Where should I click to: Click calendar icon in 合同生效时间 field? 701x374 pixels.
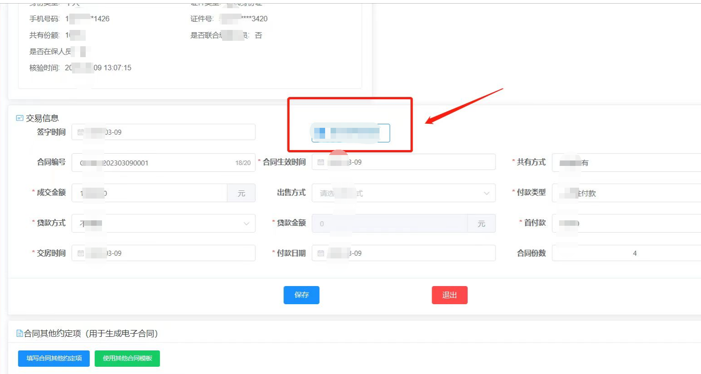[x=321, y=162]
